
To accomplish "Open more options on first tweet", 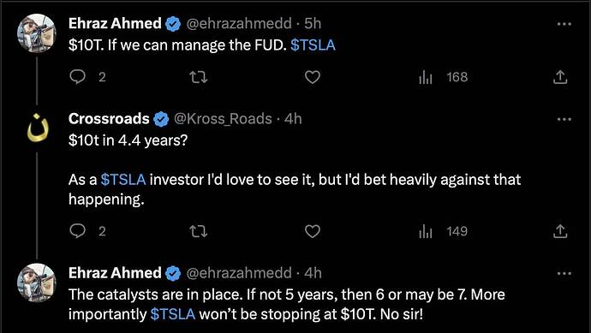I will point(564,24).
